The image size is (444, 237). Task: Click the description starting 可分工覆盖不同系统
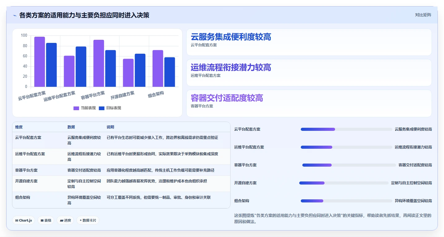159,197
